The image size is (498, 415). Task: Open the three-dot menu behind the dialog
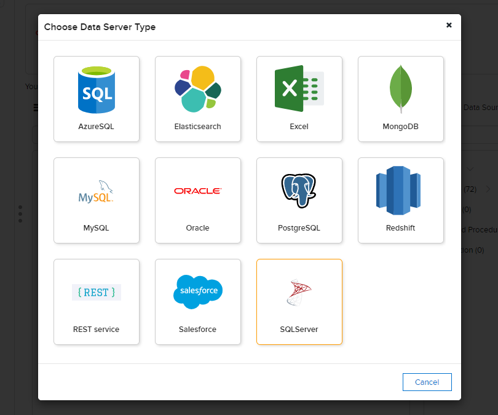(x=20, y=214)
